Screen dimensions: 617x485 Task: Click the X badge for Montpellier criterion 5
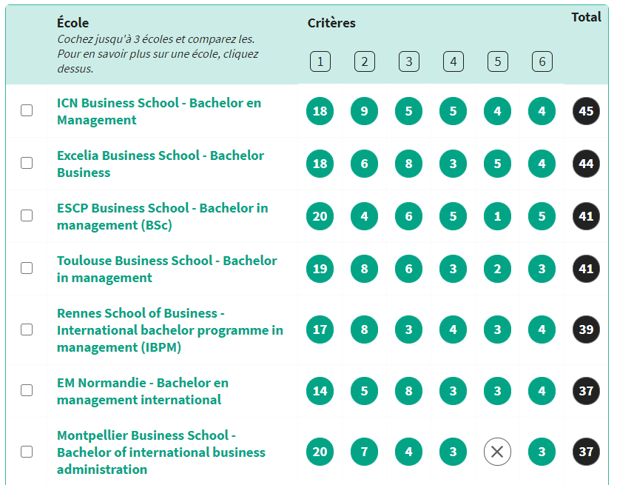(497, 452)
